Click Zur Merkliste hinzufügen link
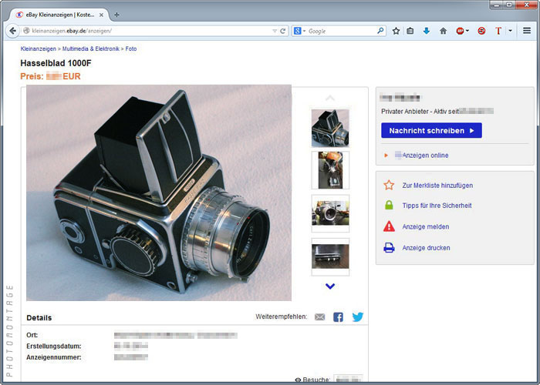 point(437,186)
